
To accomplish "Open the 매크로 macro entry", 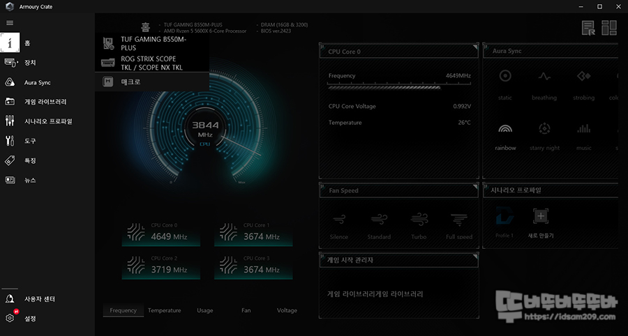I will pyautogui.click(x=152, y=82).
